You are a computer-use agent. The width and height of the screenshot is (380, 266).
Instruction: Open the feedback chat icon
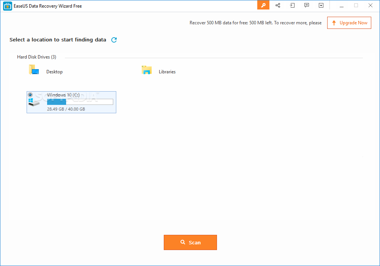tap(307, 5)
